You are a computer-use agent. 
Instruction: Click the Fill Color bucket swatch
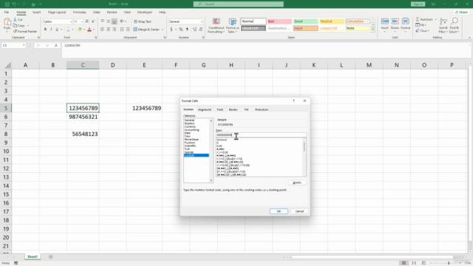(x=80, y=30)
